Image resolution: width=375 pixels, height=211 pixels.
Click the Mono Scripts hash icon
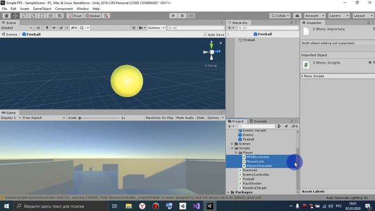click(306, 64)
